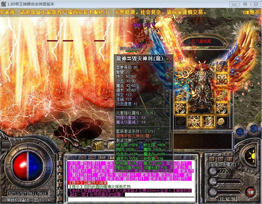This screenshot has width=262, height=204.
Task: Click the radio signal icon in chat side strip
Action: (60, 192)
